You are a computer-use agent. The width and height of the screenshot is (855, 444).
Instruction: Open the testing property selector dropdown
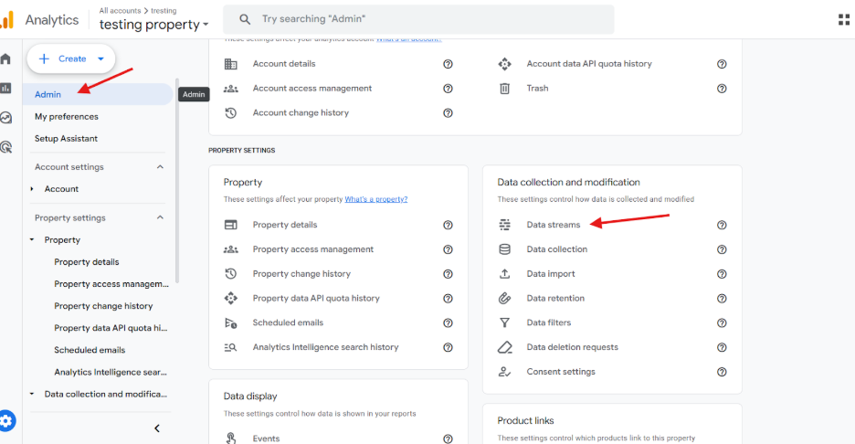154,24
